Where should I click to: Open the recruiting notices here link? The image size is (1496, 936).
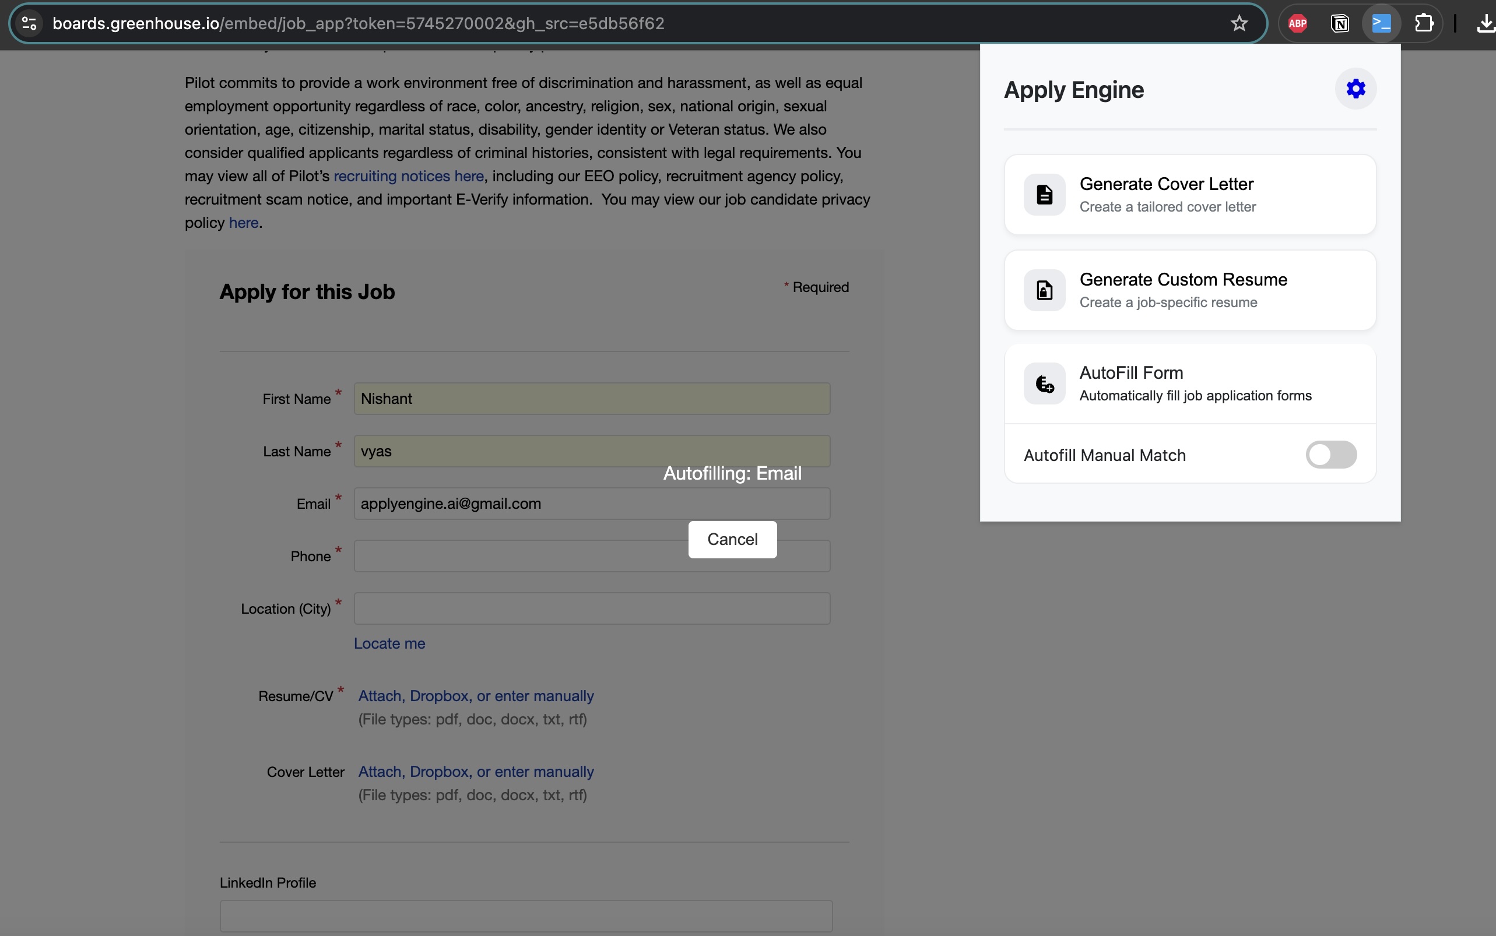pos(409,177)
